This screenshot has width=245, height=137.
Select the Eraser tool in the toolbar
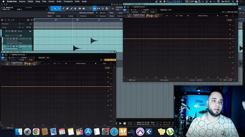[67, 8]
